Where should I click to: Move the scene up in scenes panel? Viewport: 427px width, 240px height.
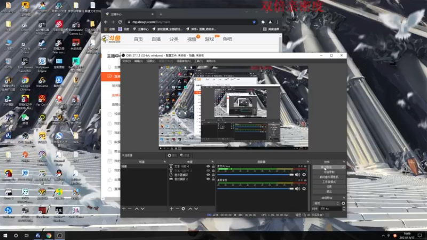(137, 209)
